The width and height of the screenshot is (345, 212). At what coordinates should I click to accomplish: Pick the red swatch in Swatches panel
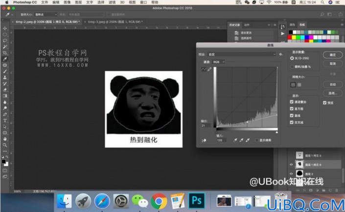coord(290,37)
